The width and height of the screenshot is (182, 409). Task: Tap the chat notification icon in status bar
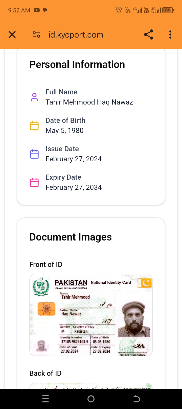point(45,10)
